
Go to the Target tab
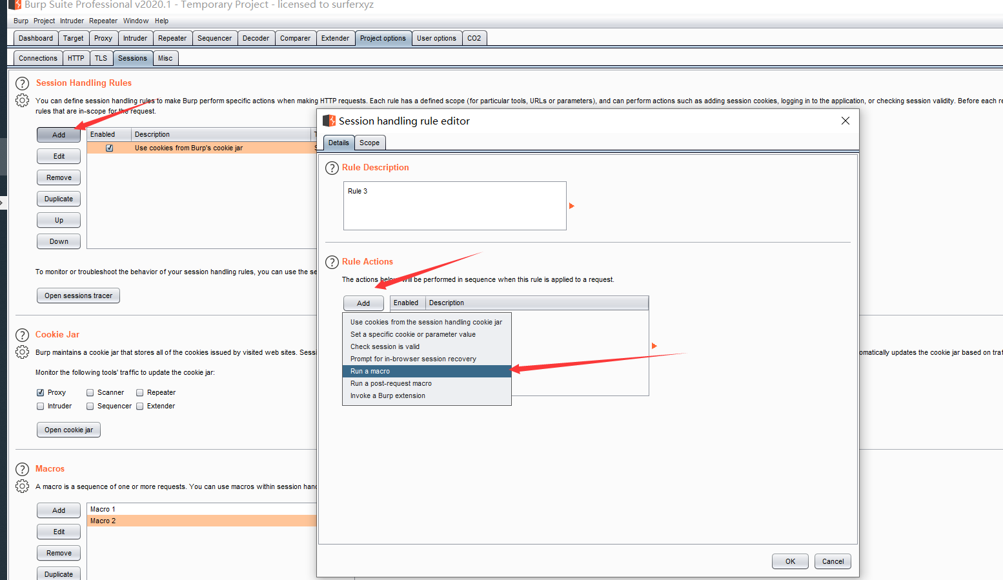click(x=74, y=38)
